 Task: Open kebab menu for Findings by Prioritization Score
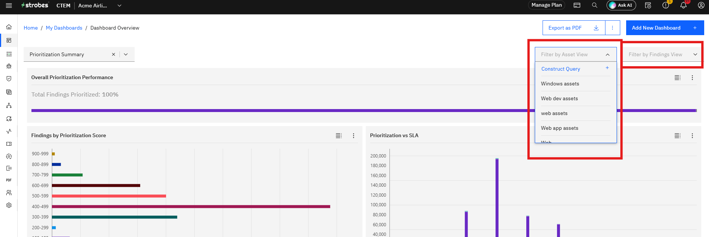coord(354,136)
